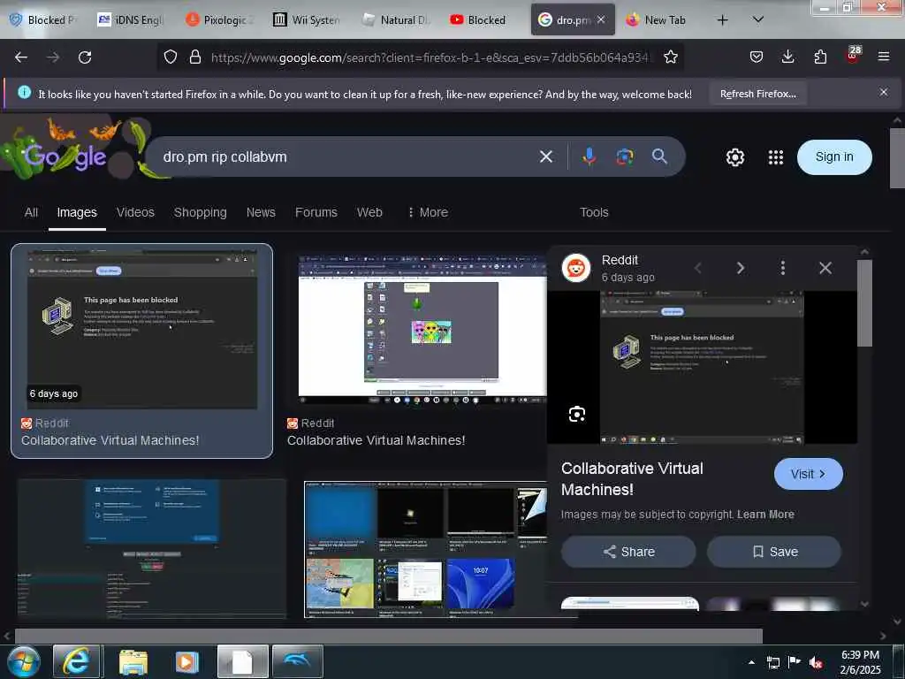Open Google Lens image search
Image resolution: width=905 pixels, height=679 pixels.
point(625,156)
